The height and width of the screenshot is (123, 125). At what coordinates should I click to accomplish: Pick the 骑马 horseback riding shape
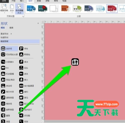click(24, 98)
